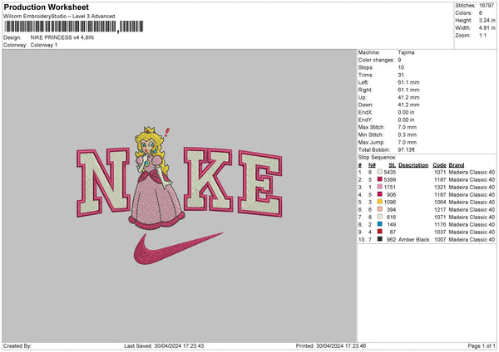Click stitch count '1751' in stop row 3
499x352 pixels.
(390, 187)
